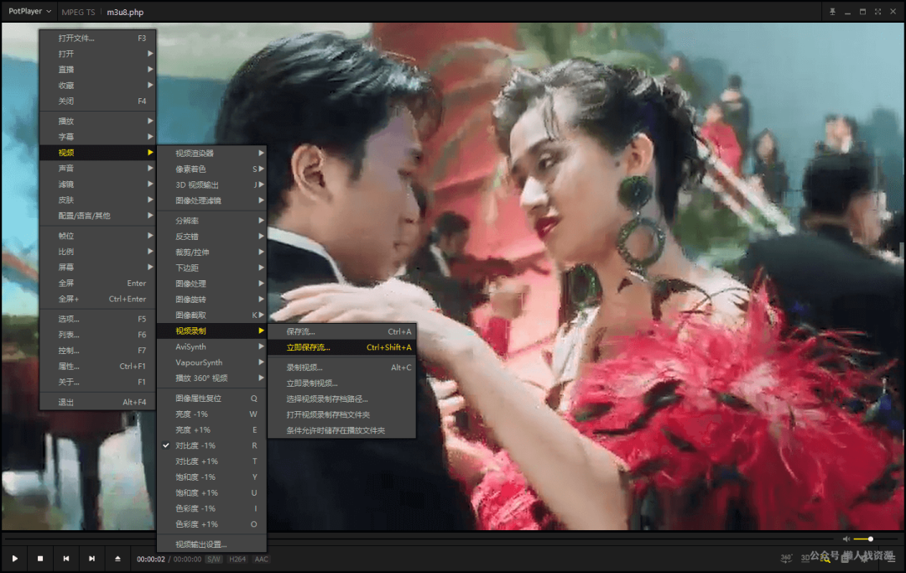
Task: Open 3D 视频输出 submenu
Action: [x=211, y=185]
